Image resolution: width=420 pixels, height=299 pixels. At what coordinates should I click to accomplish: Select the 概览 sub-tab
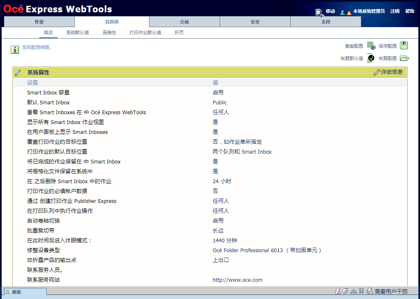(48, 32)
